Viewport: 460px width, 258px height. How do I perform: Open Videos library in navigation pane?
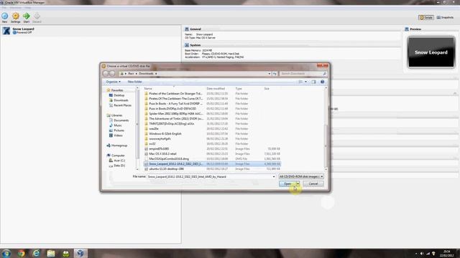(118, 135)
